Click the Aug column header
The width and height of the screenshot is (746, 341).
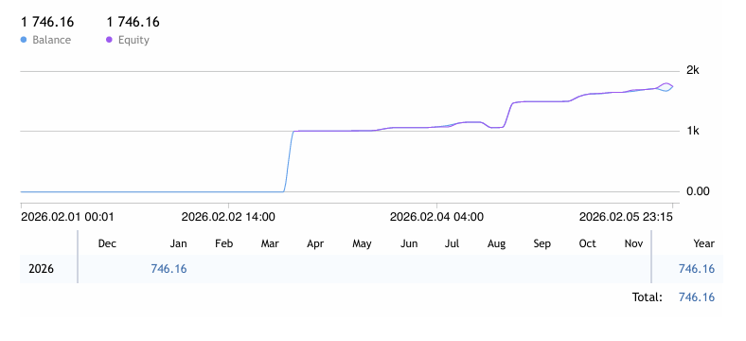[496, 243]
